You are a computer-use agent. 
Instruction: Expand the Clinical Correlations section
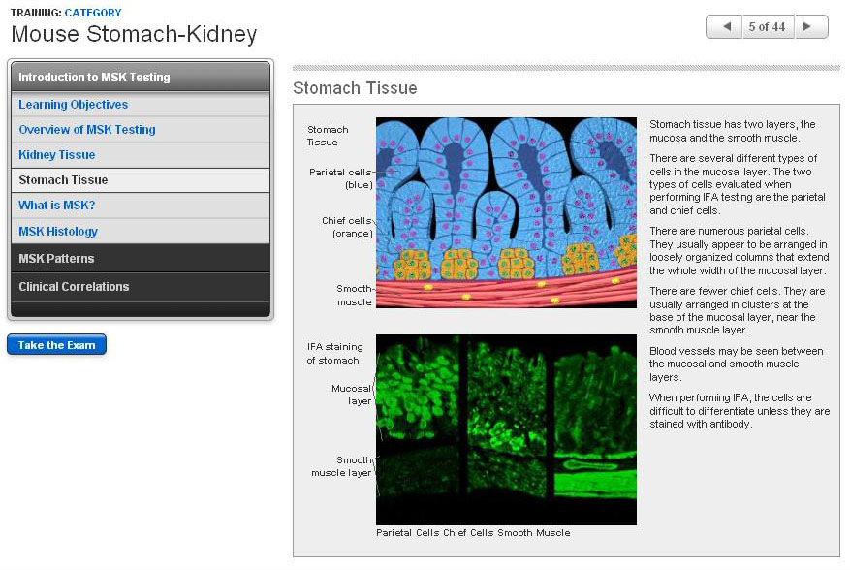click(140, 287)
